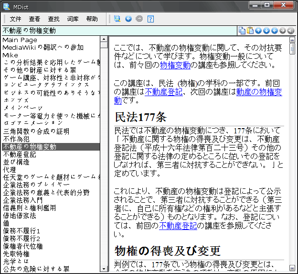The height and width of the screenshot is (274, 298).
Task: Click the word list scrollbar down arrow
Action: [x=104, y=270]
